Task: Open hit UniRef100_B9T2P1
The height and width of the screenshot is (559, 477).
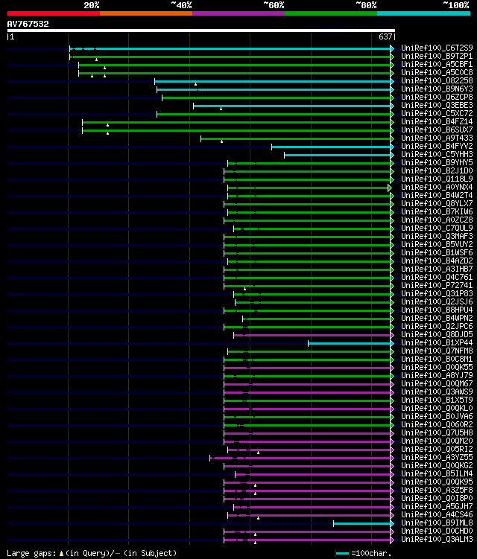Action: (x=437, y=56)
